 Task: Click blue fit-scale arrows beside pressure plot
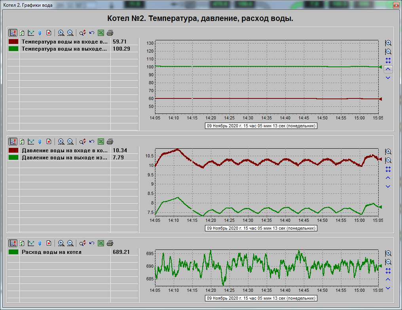click(388, 169)
